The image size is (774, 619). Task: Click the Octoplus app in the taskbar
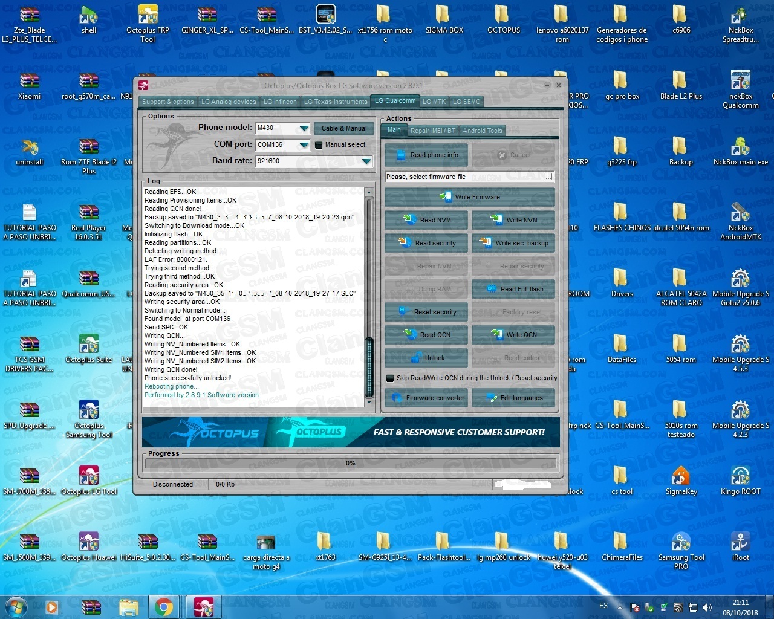(203, 607)
